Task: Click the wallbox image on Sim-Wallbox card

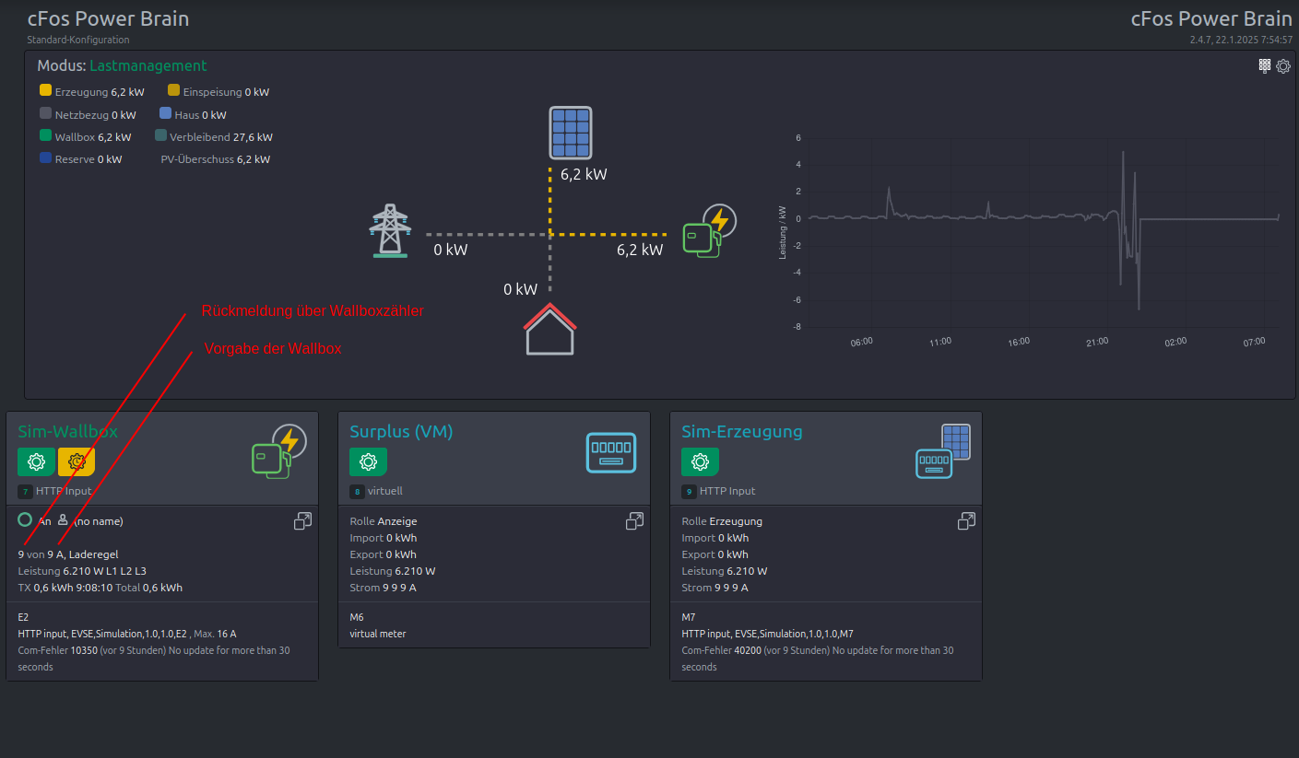Action: pyautogui.click(x=279, y=451)
